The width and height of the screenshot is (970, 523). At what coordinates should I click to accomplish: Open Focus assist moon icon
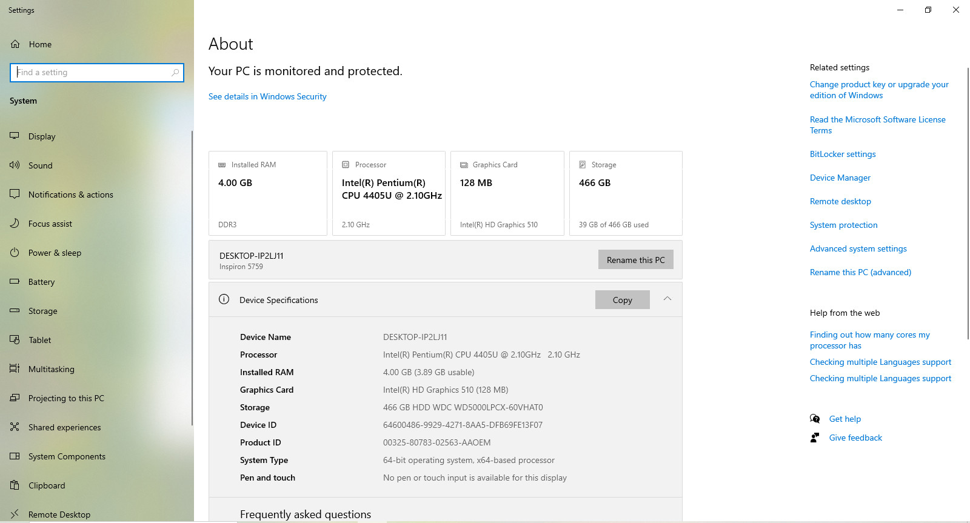[x=15, y=223]
